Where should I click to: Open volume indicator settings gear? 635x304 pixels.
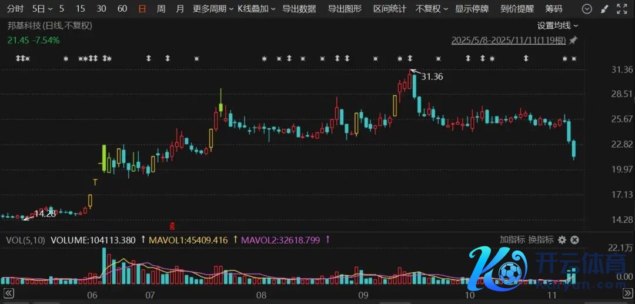point(562,240)
